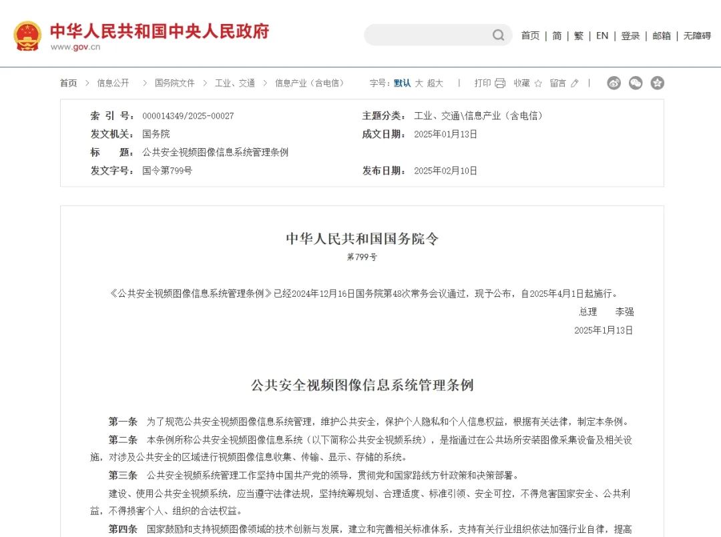Screen dimensions: 721x537
Task: Click the favorite star outline icon
Action: click(539, 83)
